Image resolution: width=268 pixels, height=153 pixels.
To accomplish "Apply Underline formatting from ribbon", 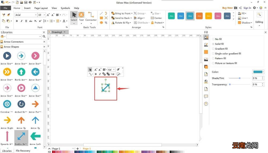I will pos(26,21).
